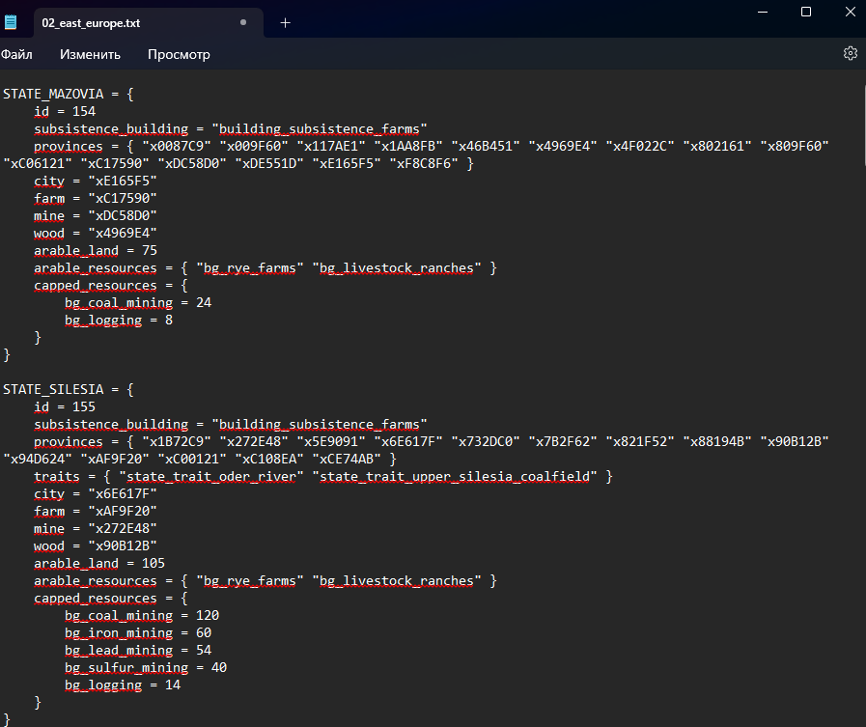Open the Просмотр menu
The height and width of the screenshot is (727, 866).
(x=179, y=55)
